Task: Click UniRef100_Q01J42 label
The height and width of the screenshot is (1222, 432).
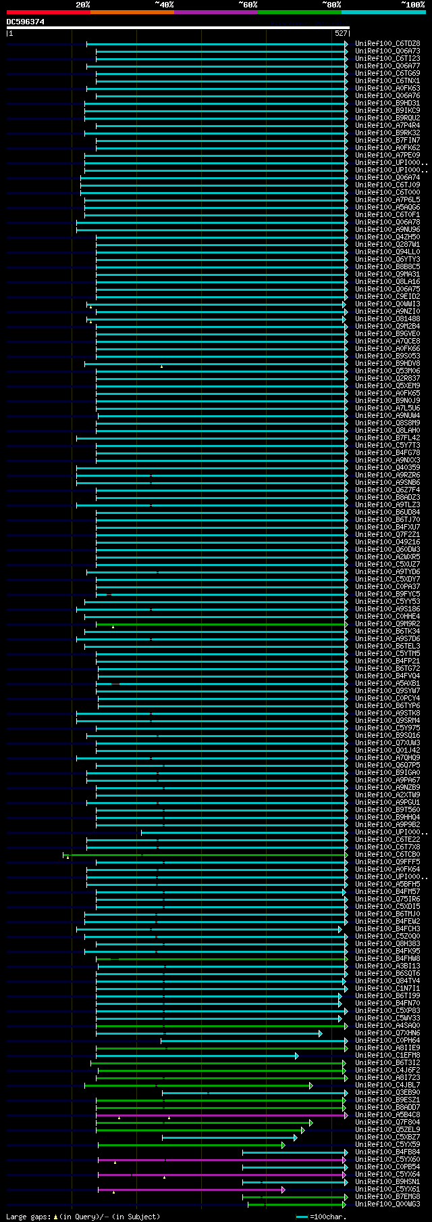Action: (387, 750)
